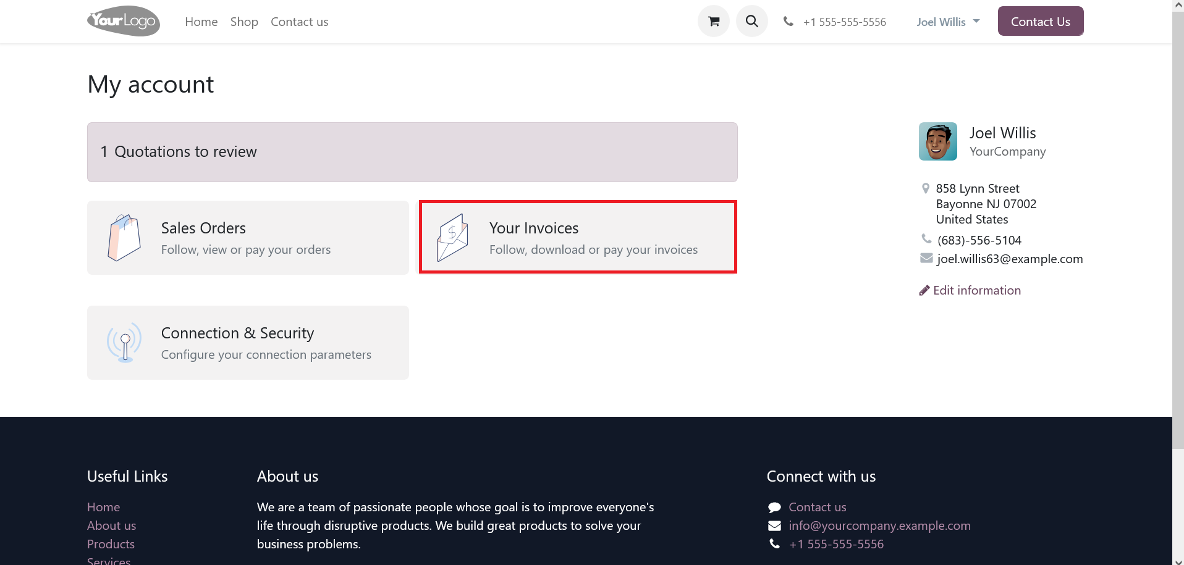The image size is (1184, 565).
Task: Click Joel Willis's avatar picture
Action: click(x=937, y=141)
